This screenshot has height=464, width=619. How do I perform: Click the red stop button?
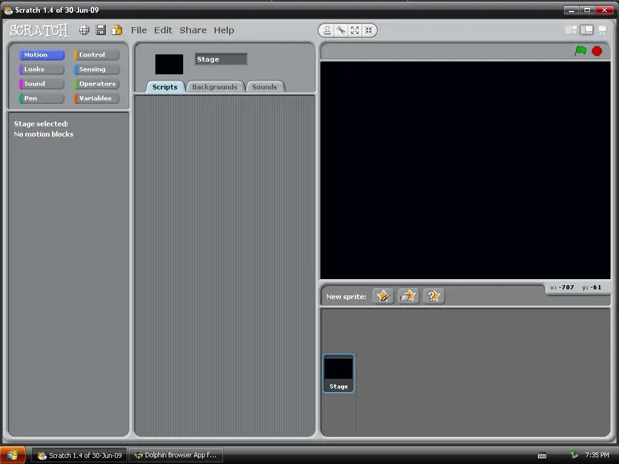pyautogui.click(x=597, y=51)
